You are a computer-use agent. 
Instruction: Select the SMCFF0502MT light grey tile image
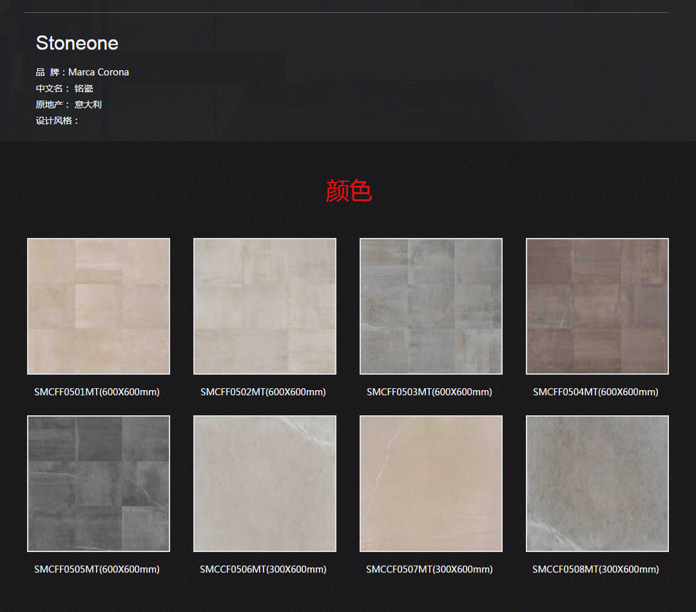[x=265, y=306]
